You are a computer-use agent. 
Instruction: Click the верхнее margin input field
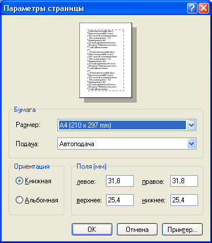[x=120, y=200]
